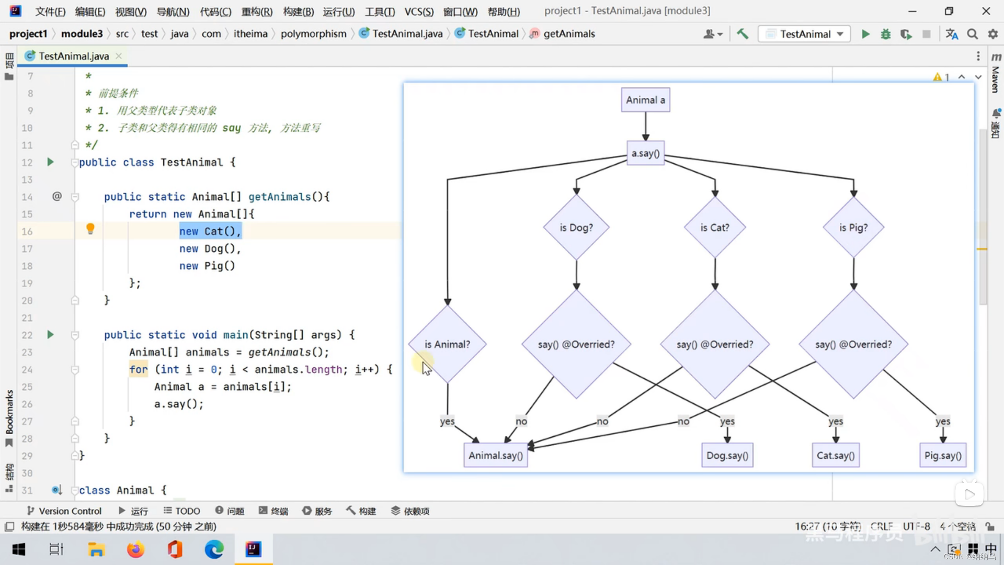Open the user account icon dropdown
The image size is (1004, 565).
713,34
